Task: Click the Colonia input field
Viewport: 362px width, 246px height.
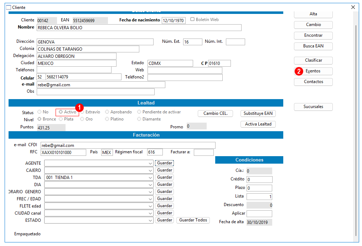Action: pos(88,49)
